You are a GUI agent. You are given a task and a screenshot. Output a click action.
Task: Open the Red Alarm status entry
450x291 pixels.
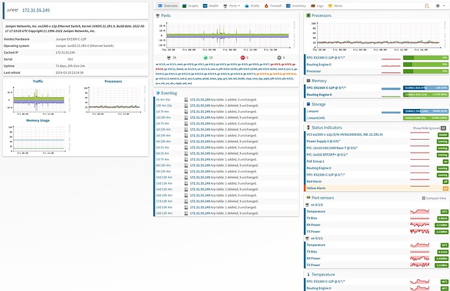point(314,181)
